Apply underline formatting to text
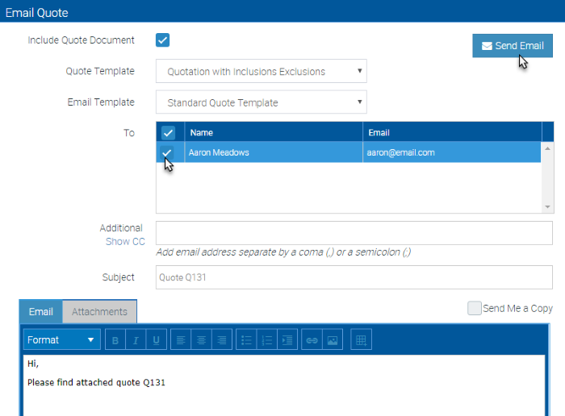Image resolution: width=565 pixels, height=416 pixels. click(157, 339)
